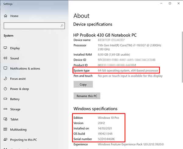
Task: Click the '8,00 GB (7,69 GB usable)' value
Action: pos(114,55)
